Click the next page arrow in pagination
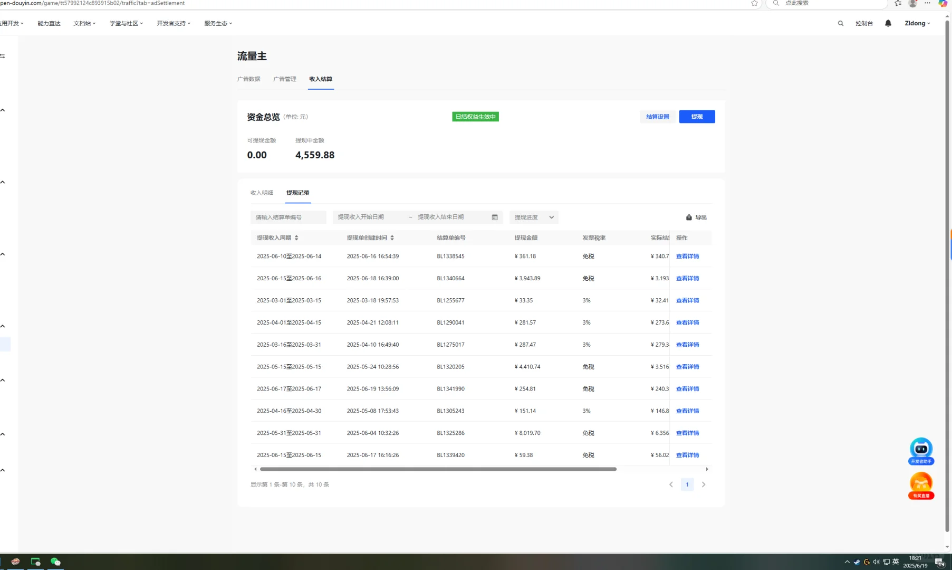952x570 pixels. coord(704,484)
